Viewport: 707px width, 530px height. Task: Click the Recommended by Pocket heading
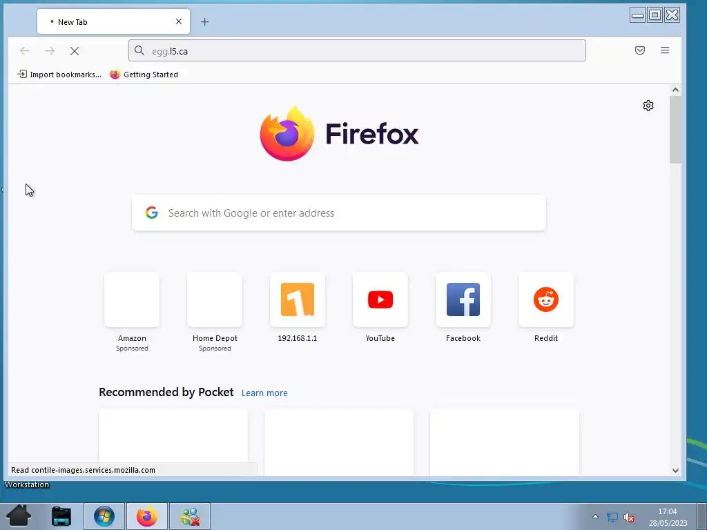166,392
